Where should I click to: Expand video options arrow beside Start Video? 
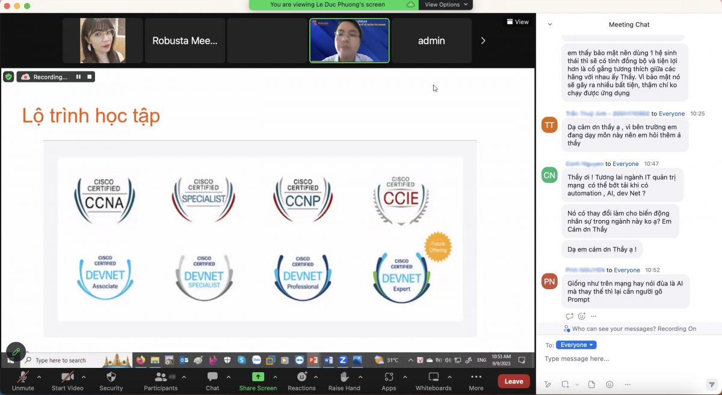[84, 377]
